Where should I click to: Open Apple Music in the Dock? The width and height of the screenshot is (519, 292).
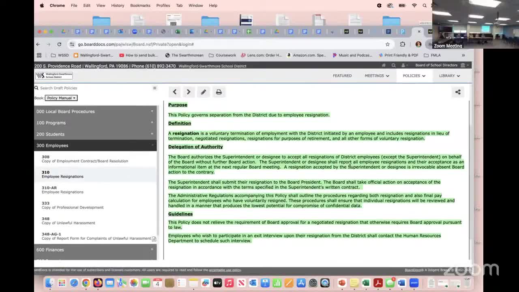click(229, 283)
